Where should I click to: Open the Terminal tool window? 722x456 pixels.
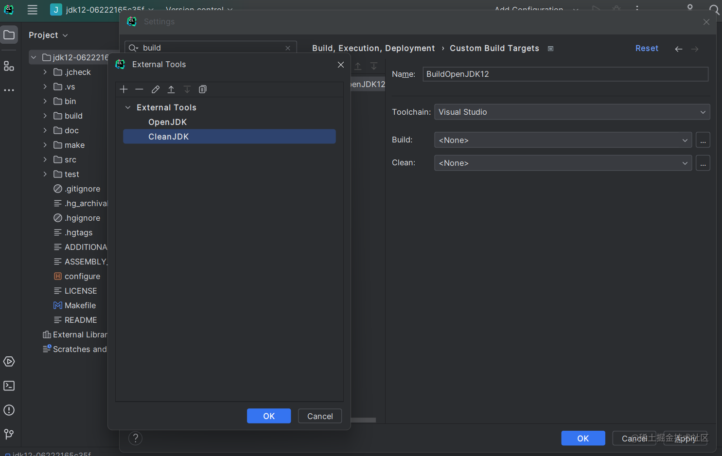[x=9, y=386]
